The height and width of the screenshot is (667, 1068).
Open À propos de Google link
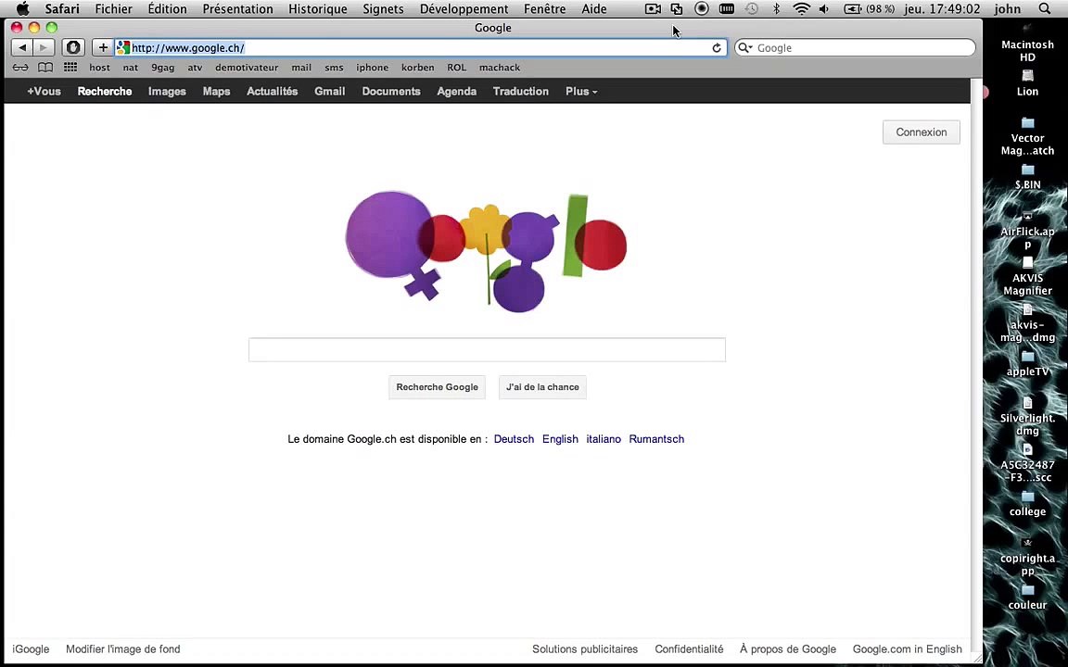(788, 649)
